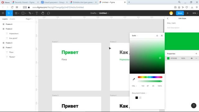Image resolution: width=199 pixels, height=112 pixels.
Task: Click the Drafts breadcrumb link
Action: pos(93,13)
